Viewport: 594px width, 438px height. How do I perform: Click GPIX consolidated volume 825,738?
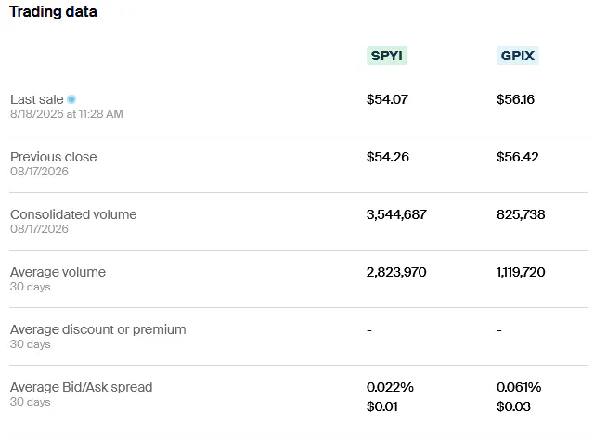pyautogui.click(x=521, y=214)
